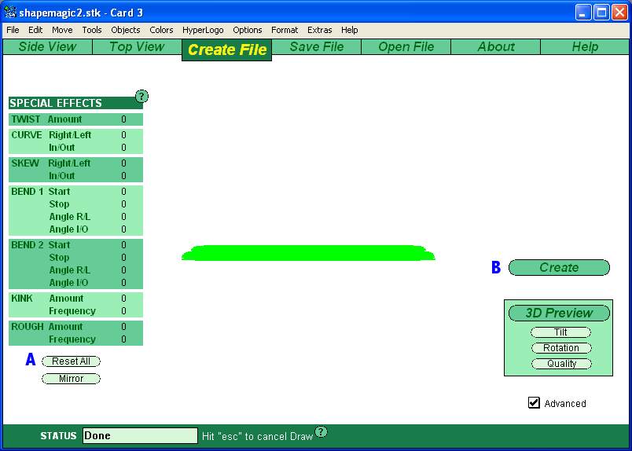The height and width of the screenshot is (451, 632).
Task: Click the help icon in status bar
Action: [x=321, y=432]
